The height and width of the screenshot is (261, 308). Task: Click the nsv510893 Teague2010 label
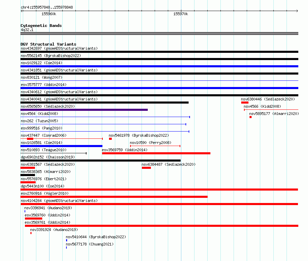pos(44,150)
